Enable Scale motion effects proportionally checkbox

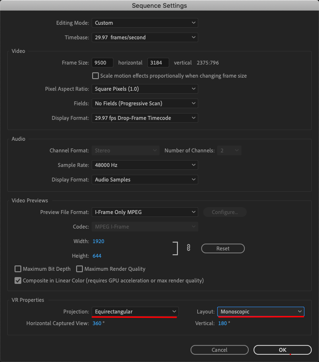[x=95, y=76]
